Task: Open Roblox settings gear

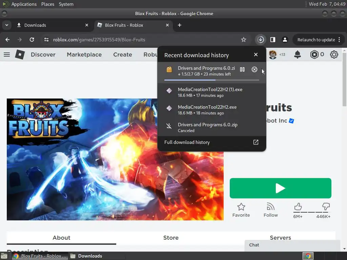Action: coord(334,55)
